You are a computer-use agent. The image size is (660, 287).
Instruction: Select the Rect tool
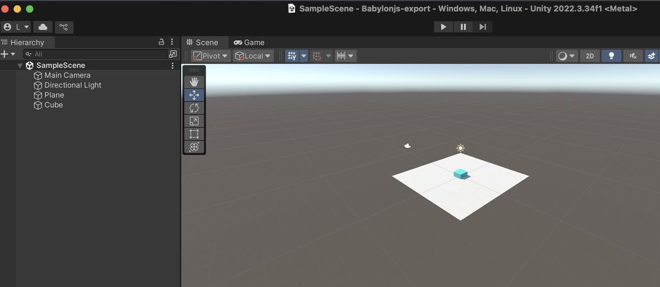click(194, 134)
